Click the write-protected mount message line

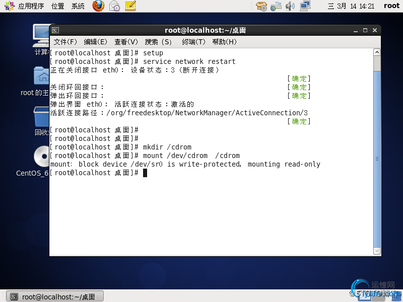coord(185,165)
